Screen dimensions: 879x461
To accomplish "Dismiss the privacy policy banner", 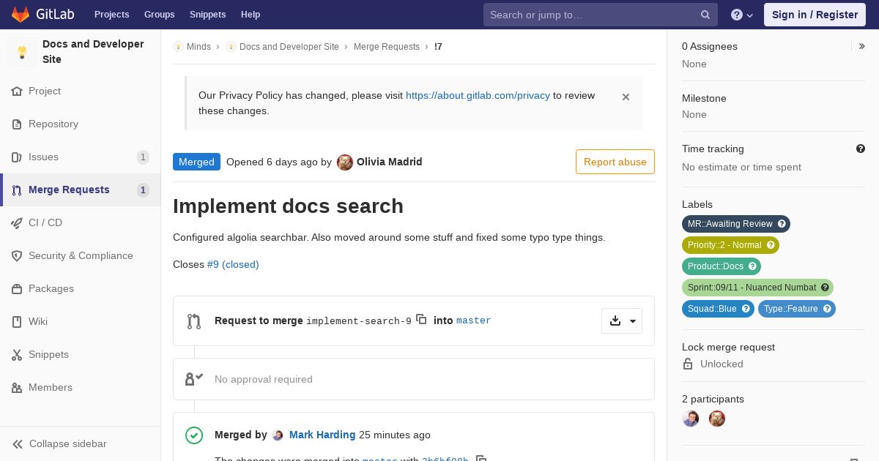I will point(626,97).
